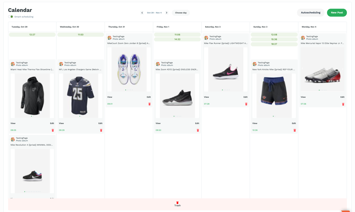Screen dimensions: 355x212
Task: Edit the Nike Zoom KD12 post
Action: click(197, 123)
